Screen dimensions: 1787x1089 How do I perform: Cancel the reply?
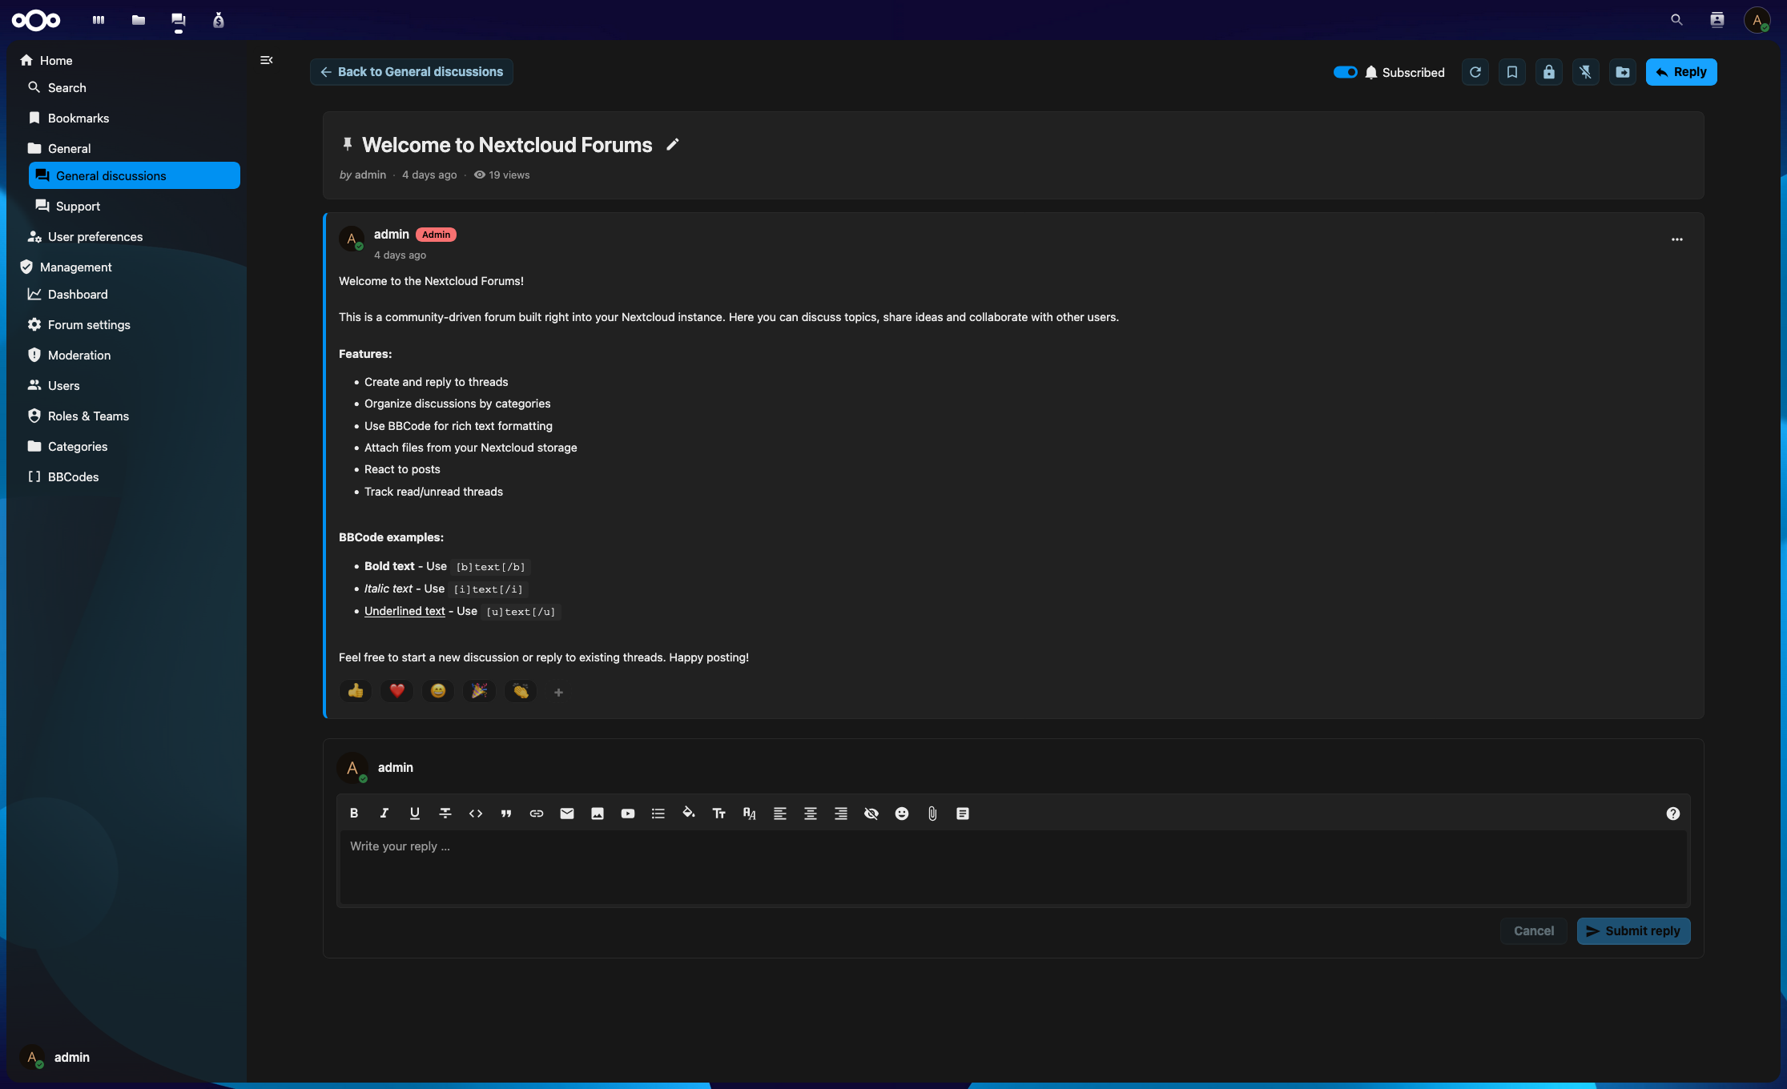[1534, 931]
